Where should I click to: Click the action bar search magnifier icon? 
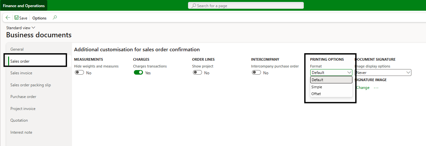tap(55, 18)
